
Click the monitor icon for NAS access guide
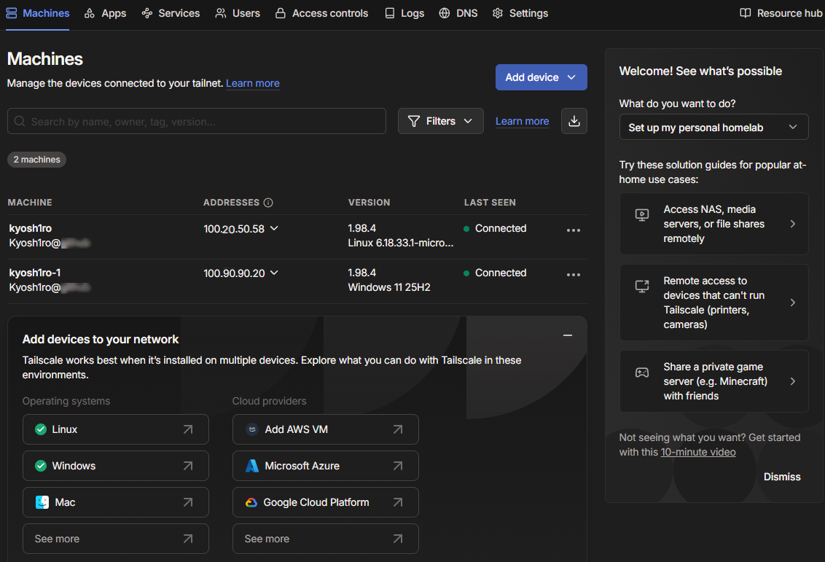(642, 215)
